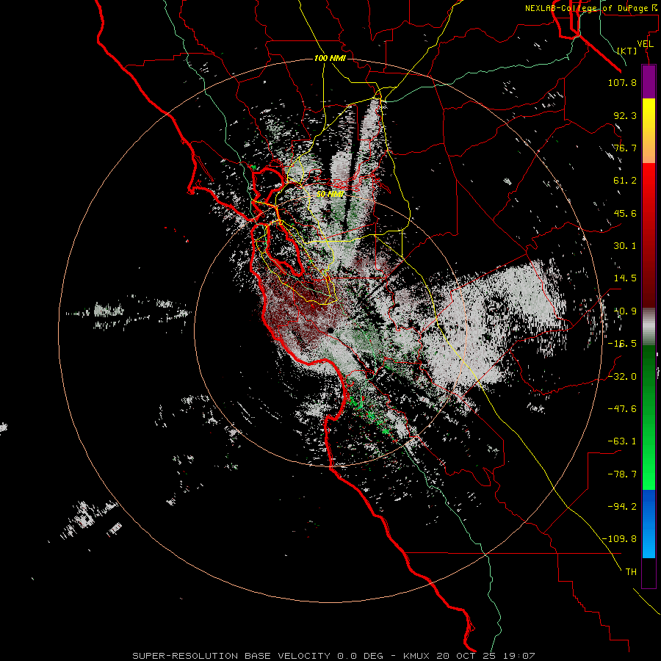The height and width of the screenshot is (661, 661).
Task: Click the 61.2 scale value
Action: pos(625,181)
